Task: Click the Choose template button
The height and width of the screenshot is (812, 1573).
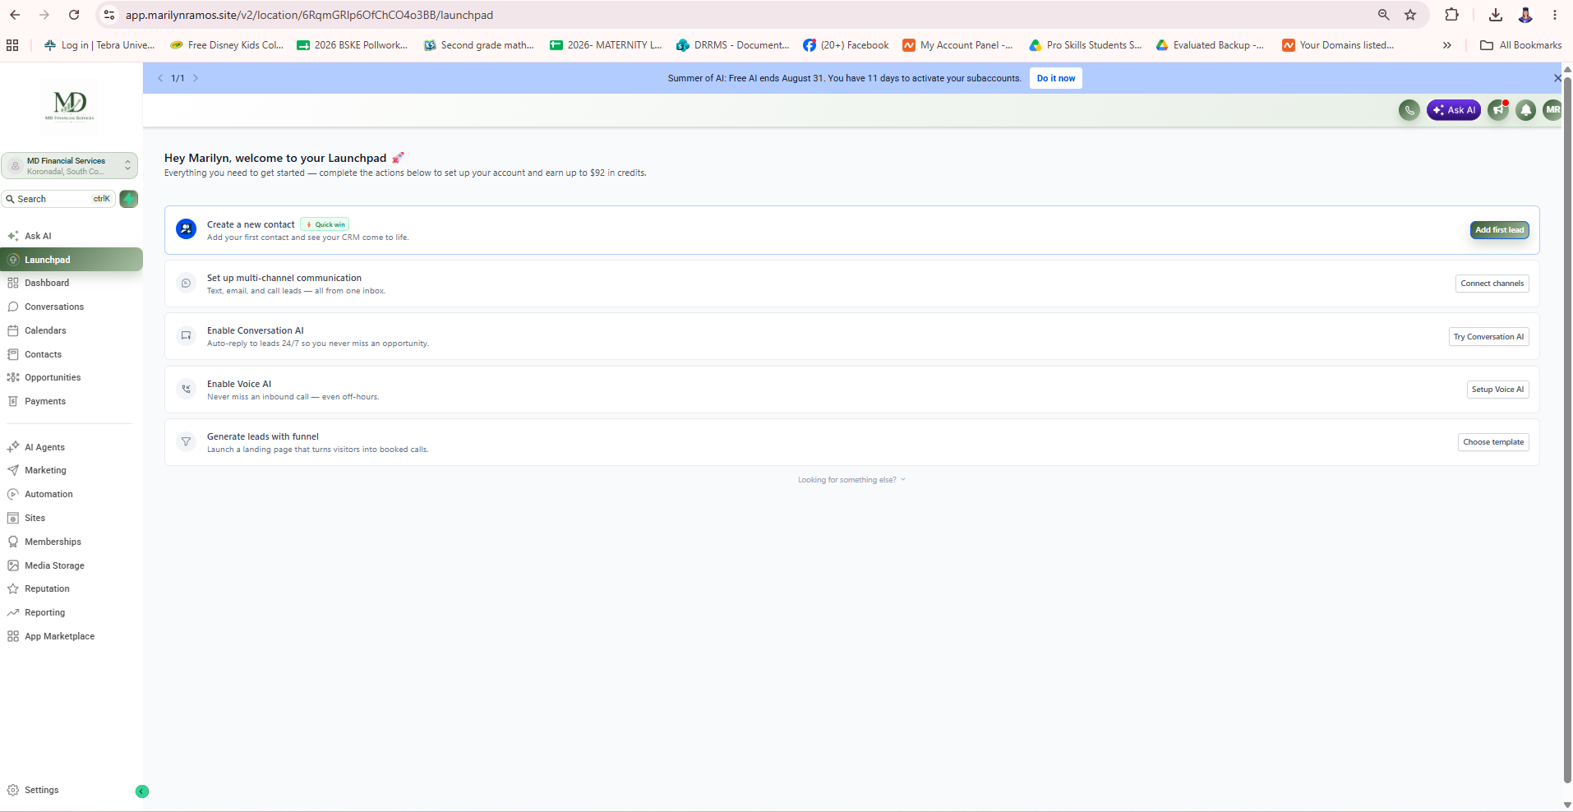Action: click(1493, 442)
